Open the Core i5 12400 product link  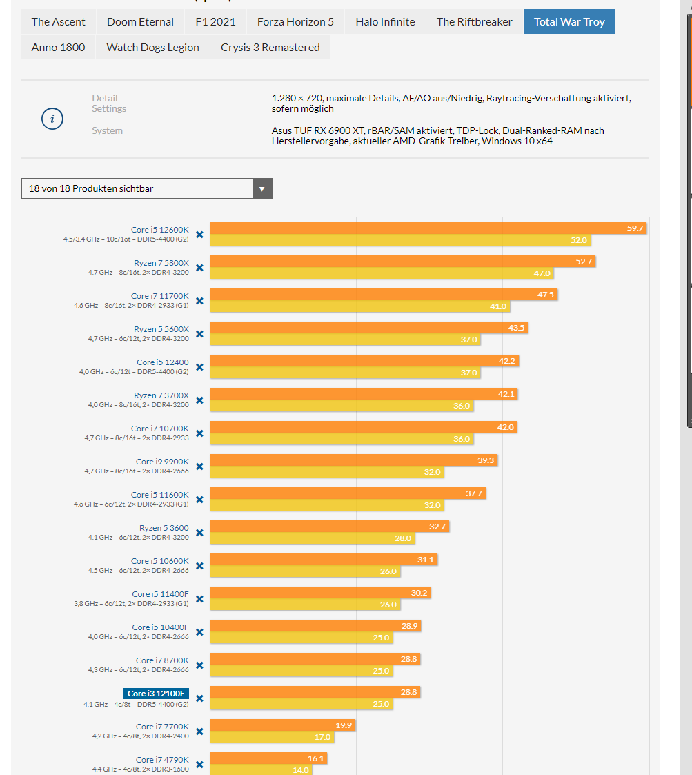[x=163, y=362]
